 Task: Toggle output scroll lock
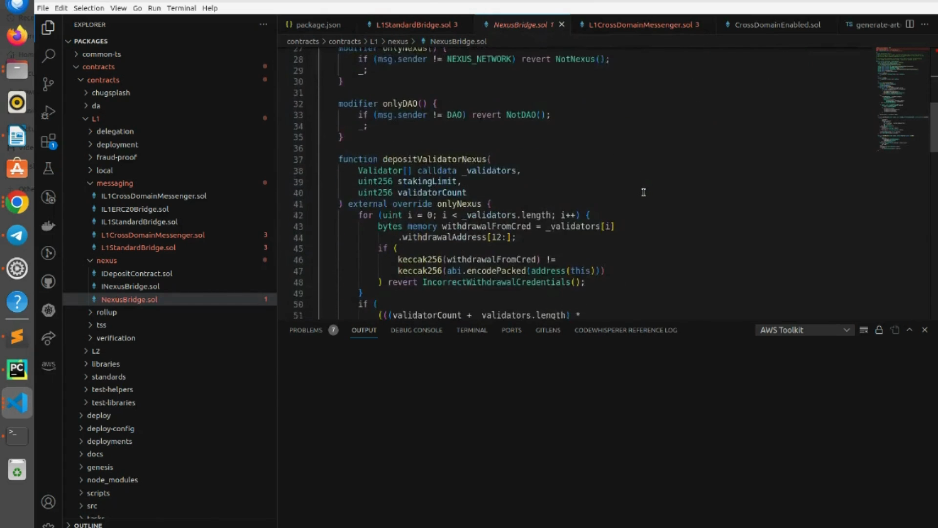[x=879, y=330]
